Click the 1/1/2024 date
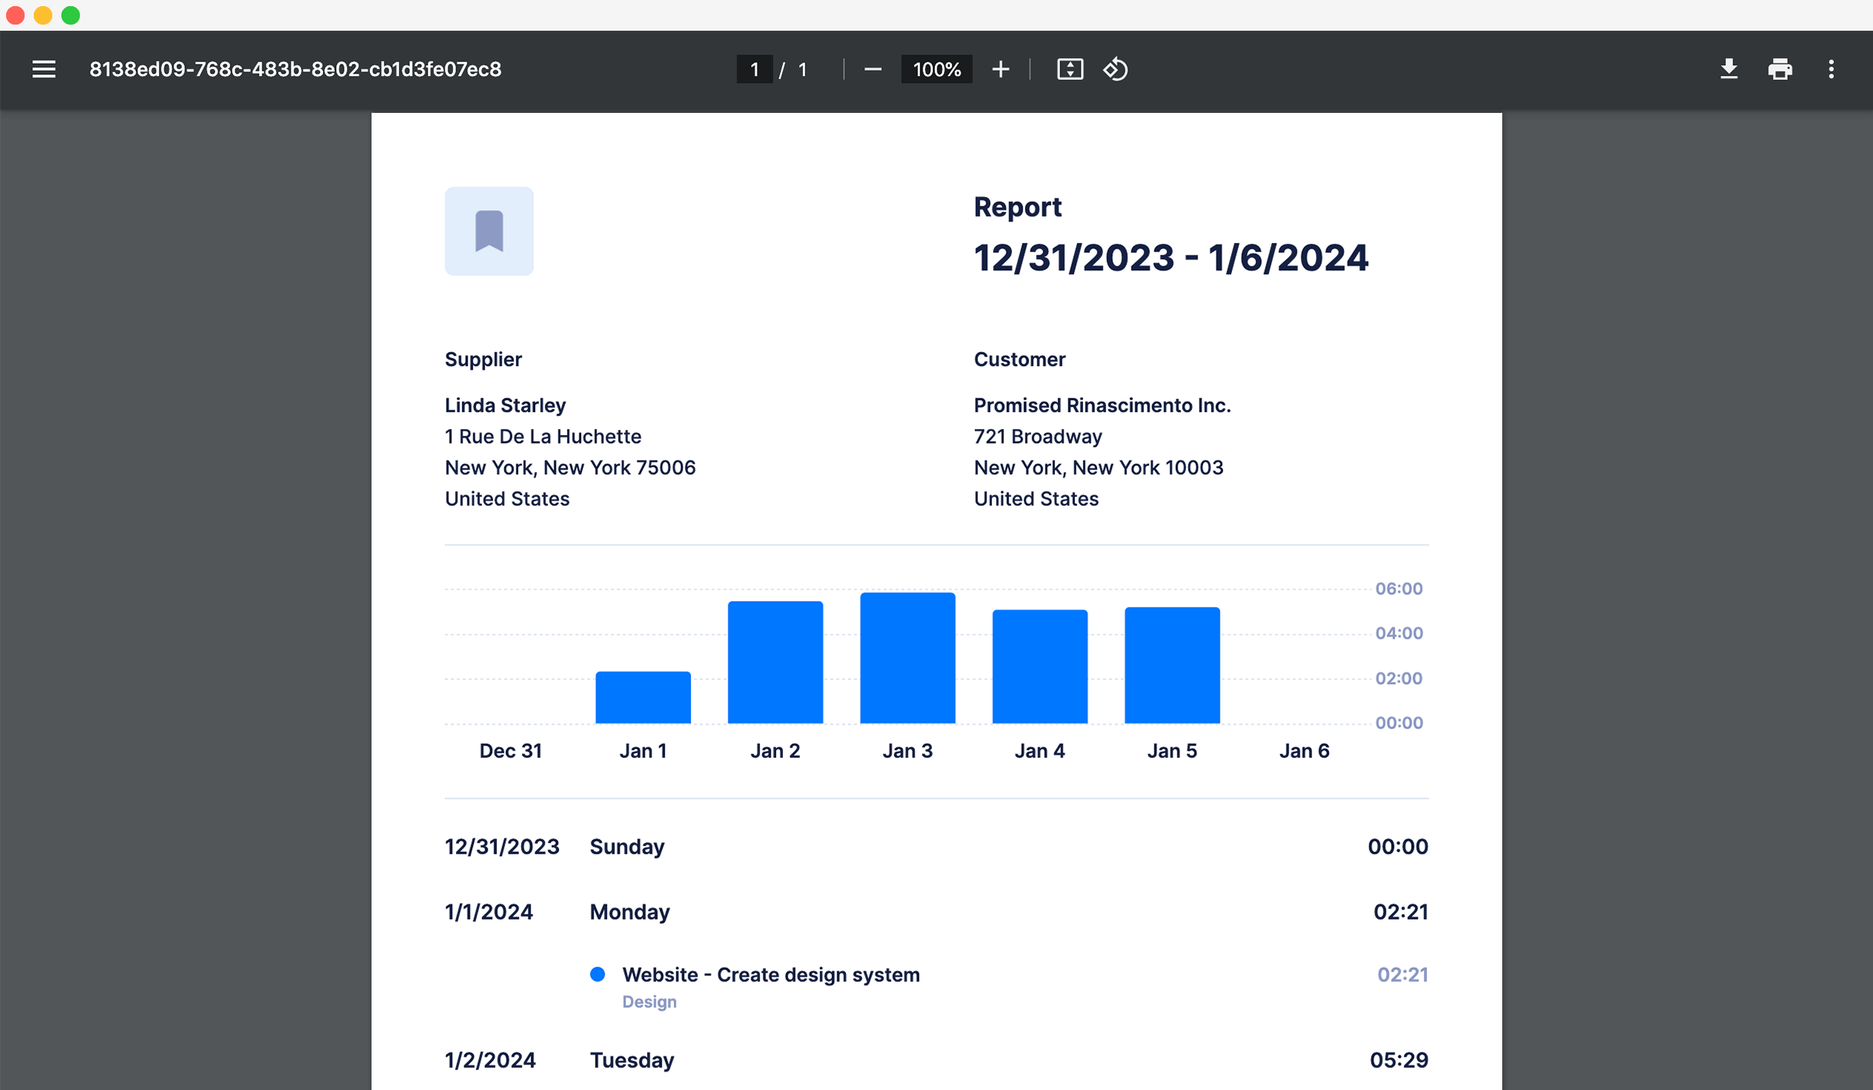This screenshot has height=1090, width=1873. [x=488, y=912]
